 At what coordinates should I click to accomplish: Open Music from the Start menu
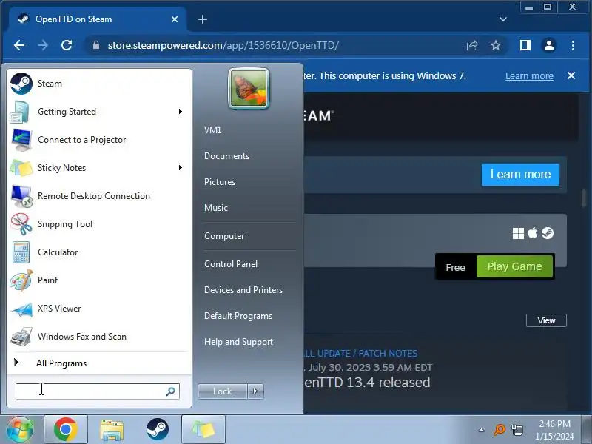click(216, 208)
